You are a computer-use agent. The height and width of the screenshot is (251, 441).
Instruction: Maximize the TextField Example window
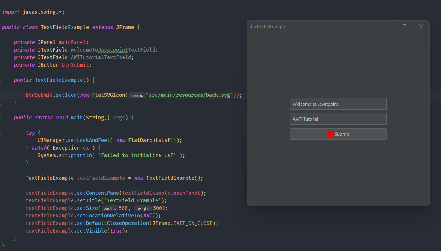pyautogui.click(x=404, y=26)
